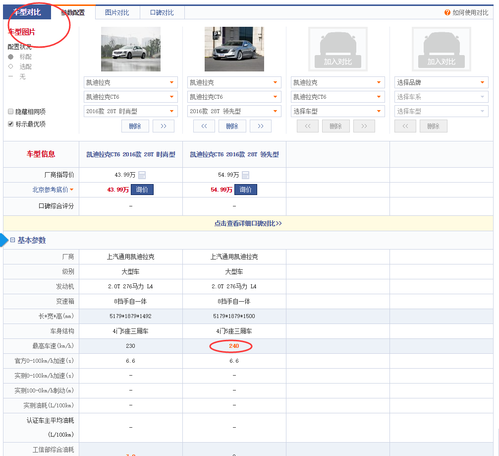
Task: Move second car left with << button
Action: [x=204, y=126]
